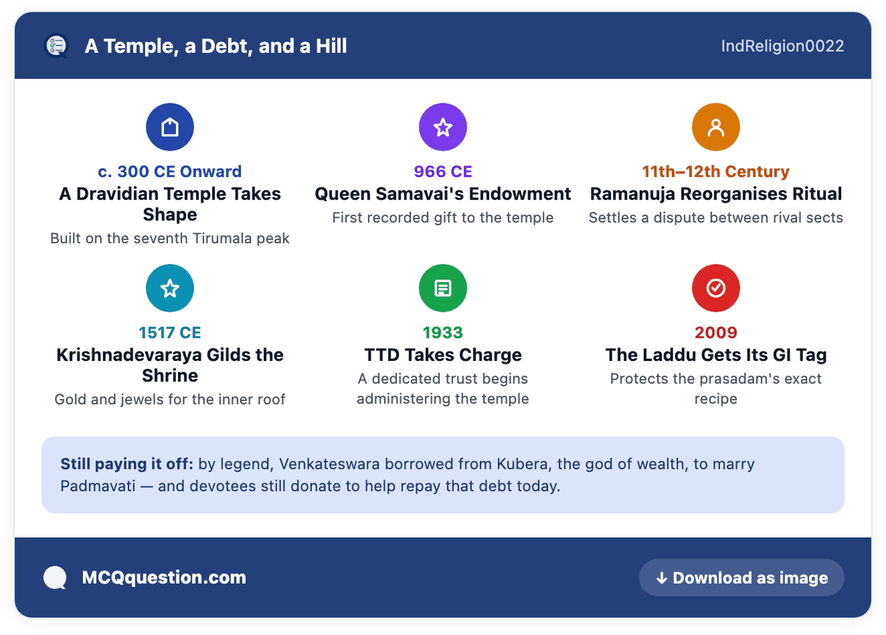This screenshot has width=886, height=635.
Task: Click the purple star icon above 966 CE
Action: pos(443,127)
